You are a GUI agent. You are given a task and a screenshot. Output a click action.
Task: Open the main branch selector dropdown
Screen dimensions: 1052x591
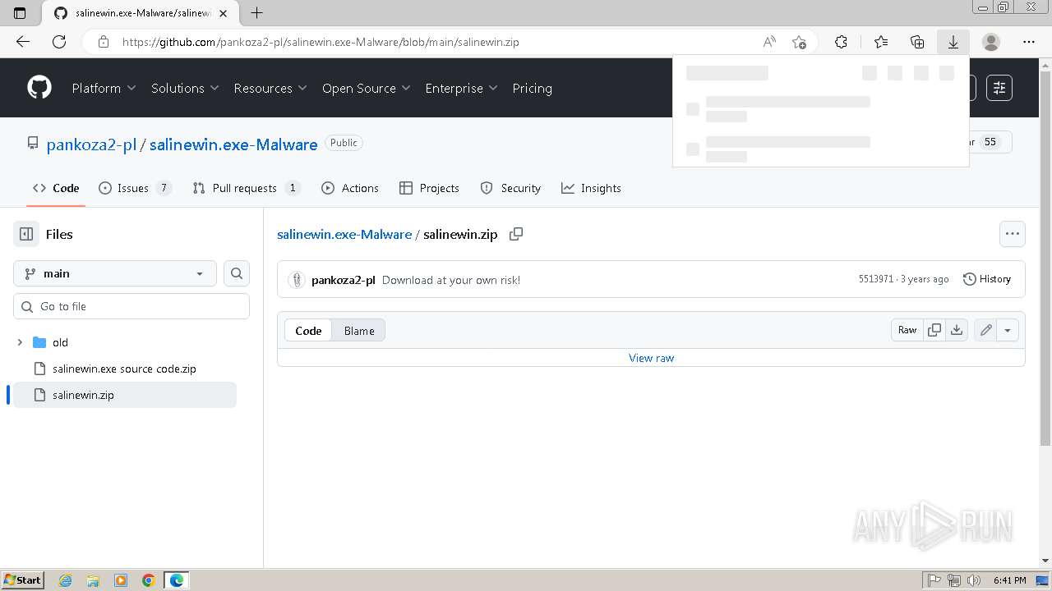coord(115,273)
